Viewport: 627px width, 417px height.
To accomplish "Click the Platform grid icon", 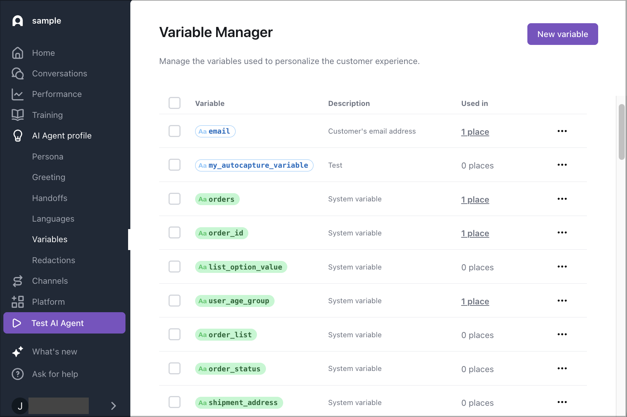I will point(18,302).
